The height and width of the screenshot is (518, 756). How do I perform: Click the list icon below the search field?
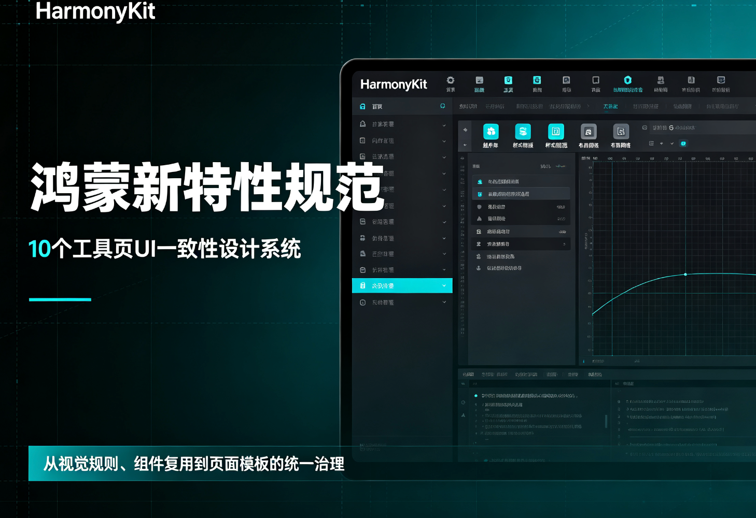coord(651,143)
